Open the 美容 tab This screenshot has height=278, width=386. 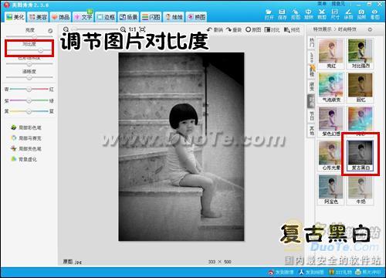click(x=38, y=17)
